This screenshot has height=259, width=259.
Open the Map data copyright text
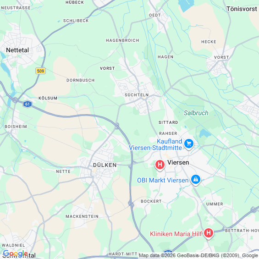(198, 255)
